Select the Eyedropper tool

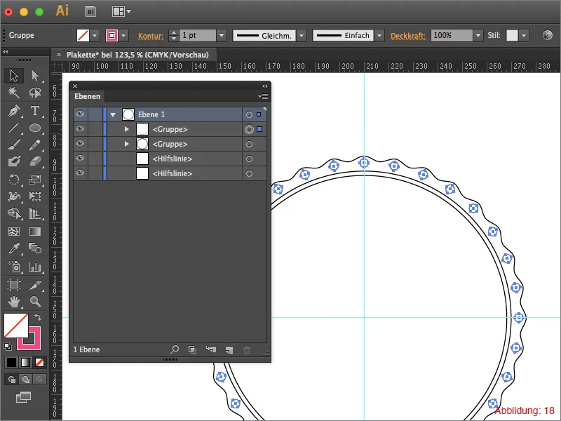14,248
